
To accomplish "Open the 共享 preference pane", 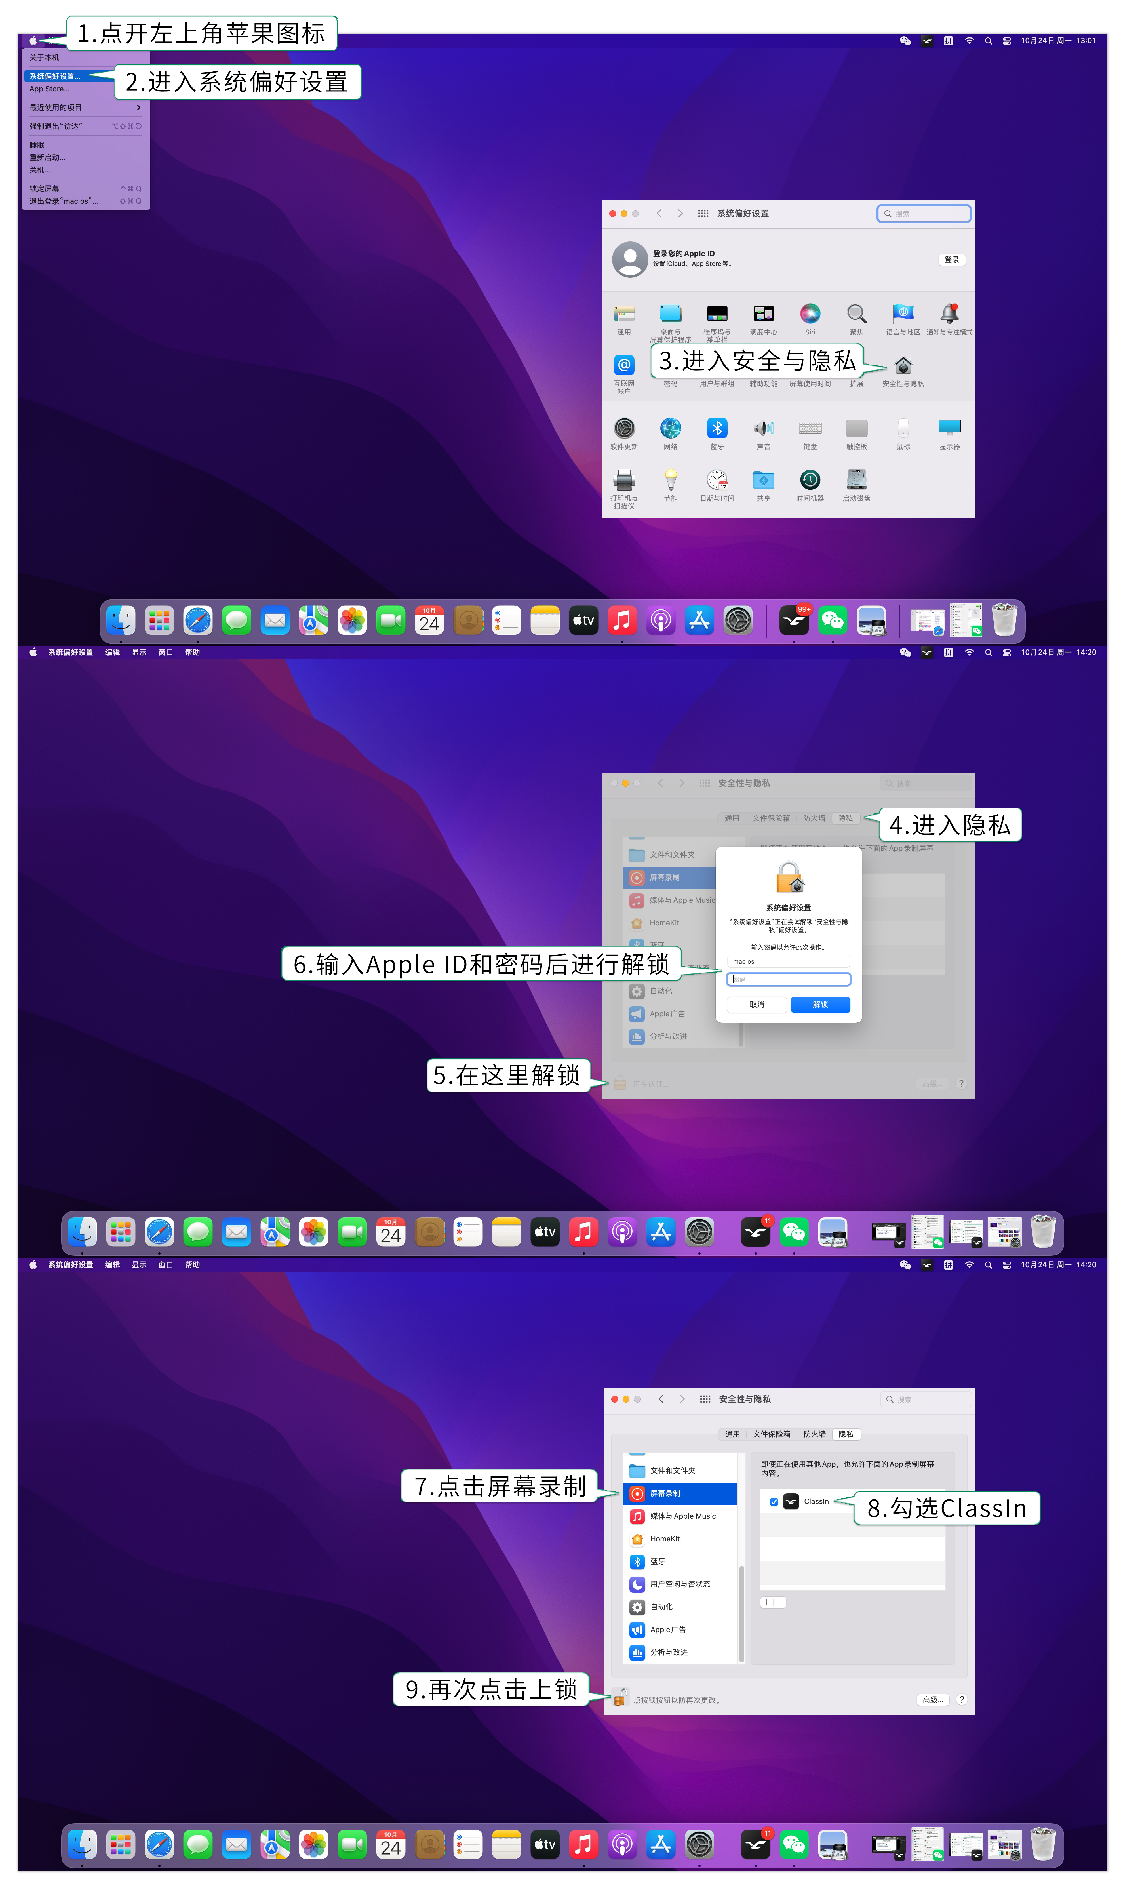I will click(763, 485).
